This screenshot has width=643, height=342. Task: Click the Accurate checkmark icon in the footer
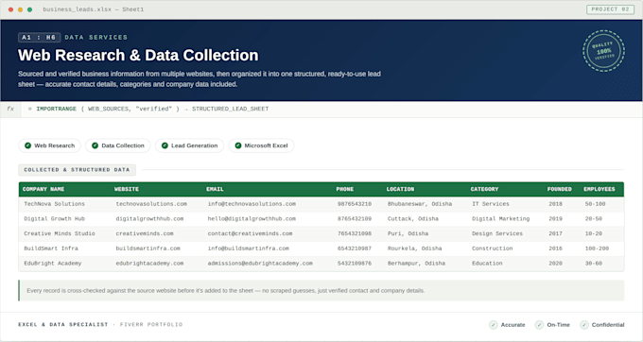click(x=494, y=325)
